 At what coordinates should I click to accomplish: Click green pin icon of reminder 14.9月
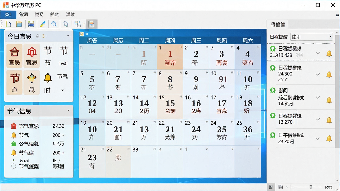pos(273,90)
